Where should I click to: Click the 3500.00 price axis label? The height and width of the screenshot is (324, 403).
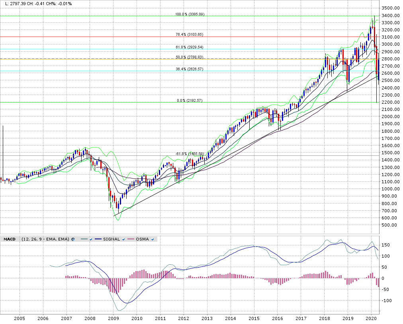[x=390, y=8]
